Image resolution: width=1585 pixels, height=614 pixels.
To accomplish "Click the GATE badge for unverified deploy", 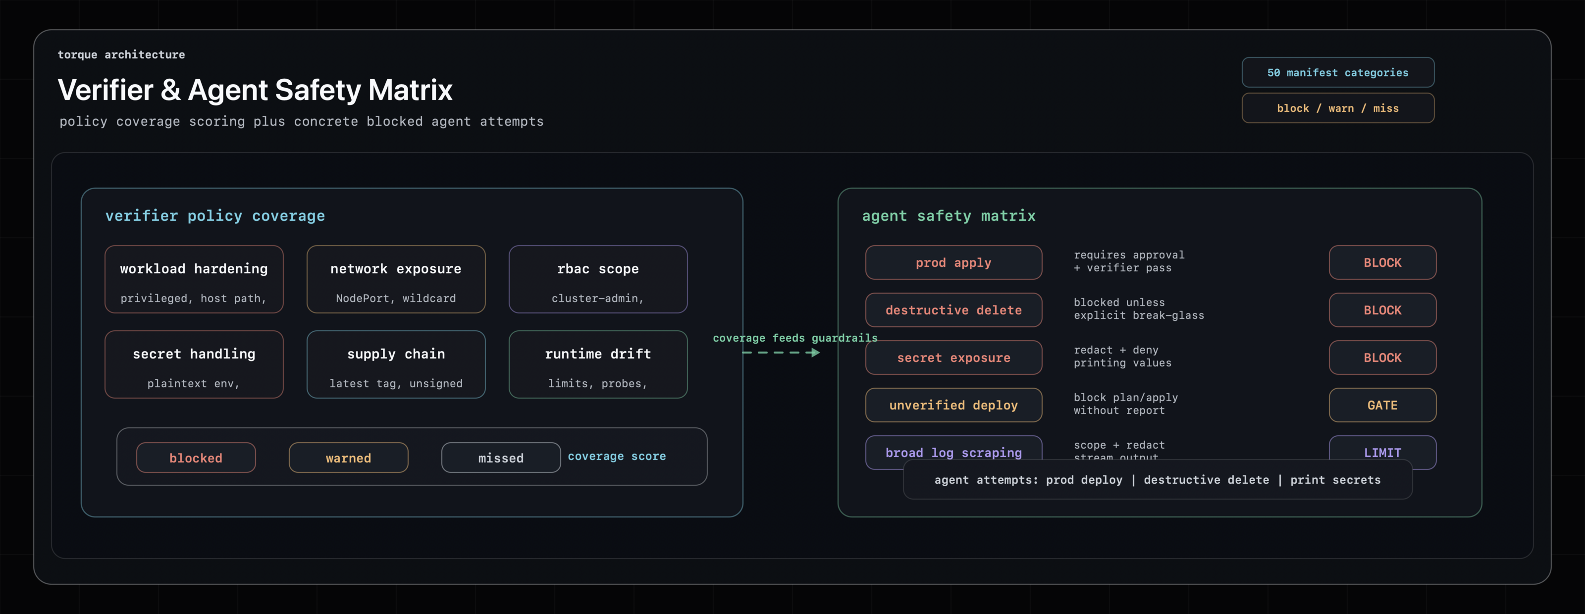I will point(1382,405).
